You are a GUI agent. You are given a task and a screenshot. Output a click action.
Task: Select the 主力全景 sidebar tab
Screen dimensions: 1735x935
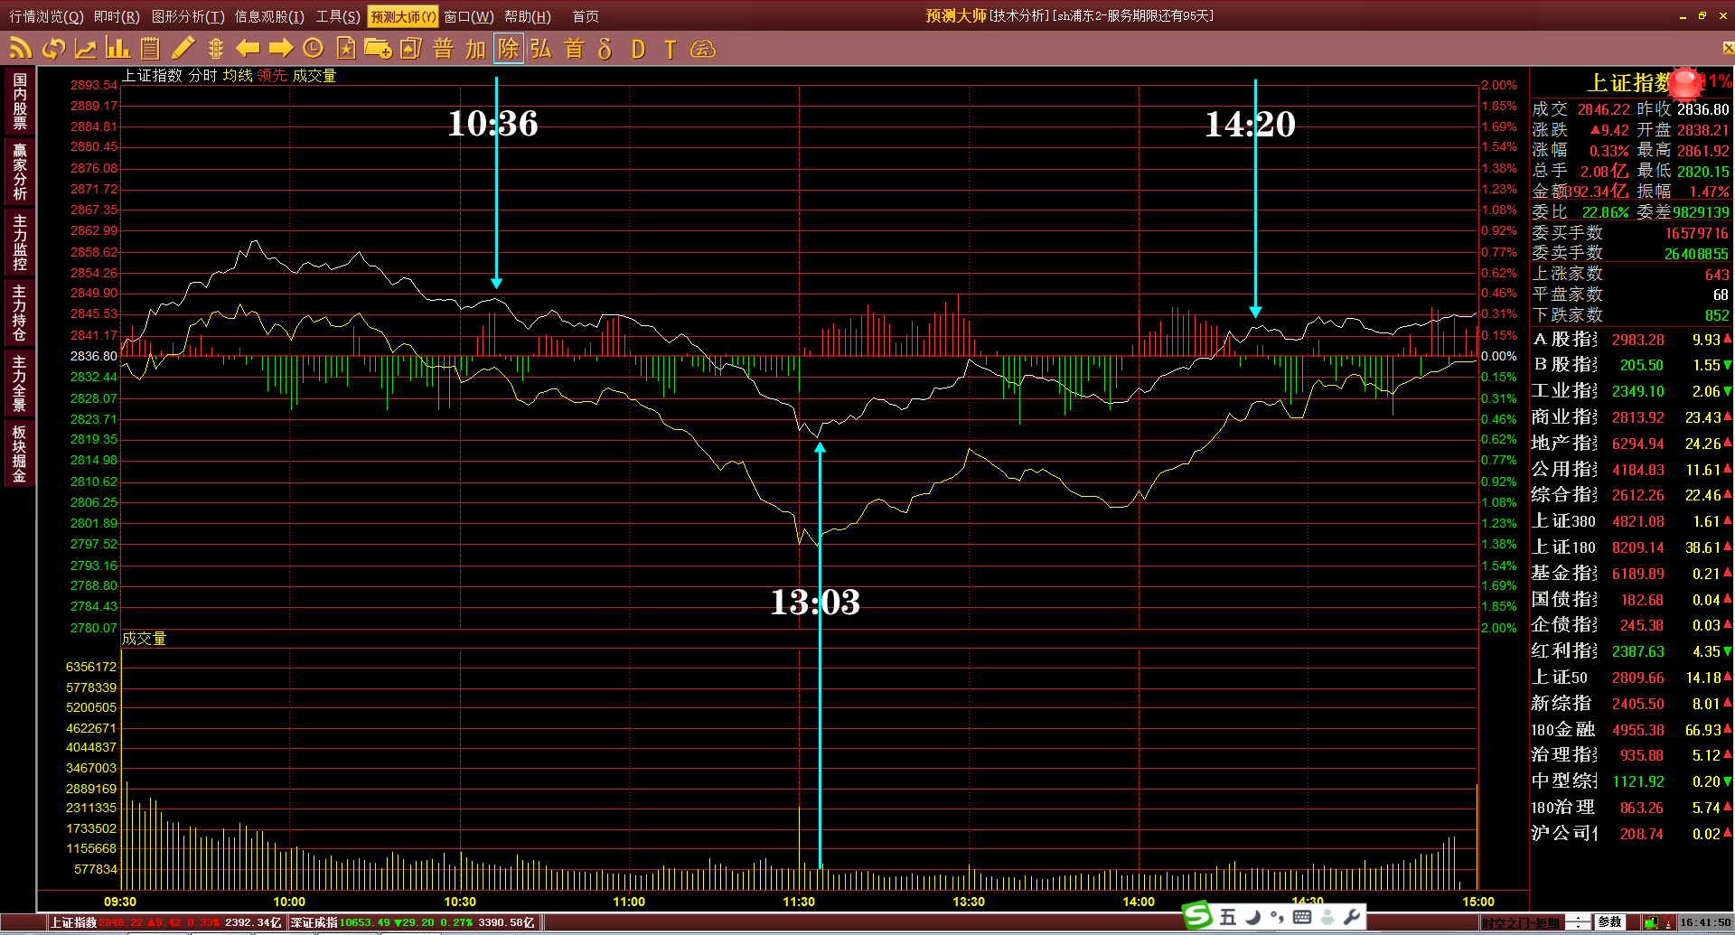(20, 383)
